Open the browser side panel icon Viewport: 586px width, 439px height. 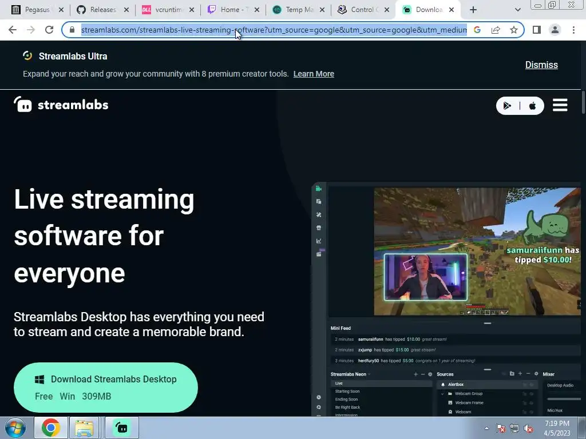click(x=537, y=30)
